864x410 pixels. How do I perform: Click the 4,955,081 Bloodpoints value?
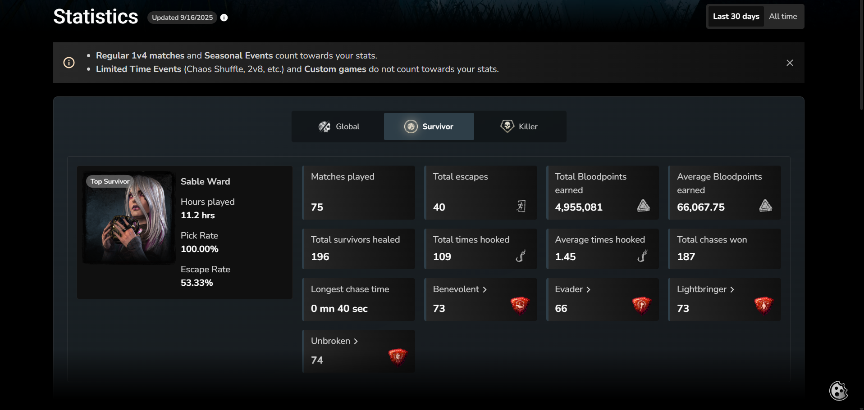tap(579, 207)
